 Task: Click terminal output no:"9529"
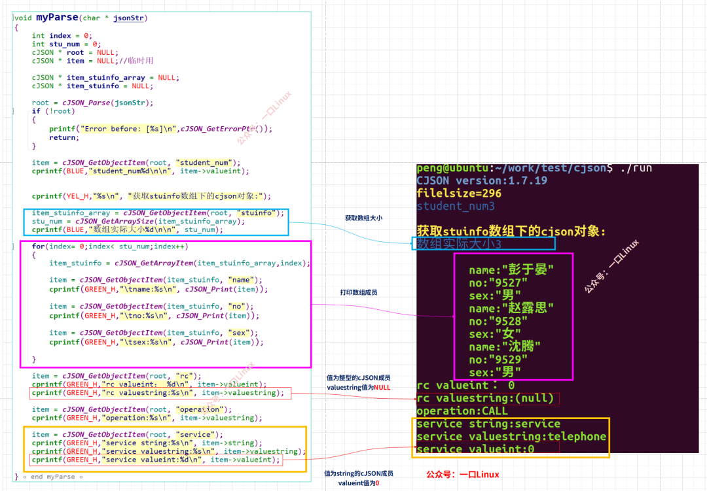(498, 360)
